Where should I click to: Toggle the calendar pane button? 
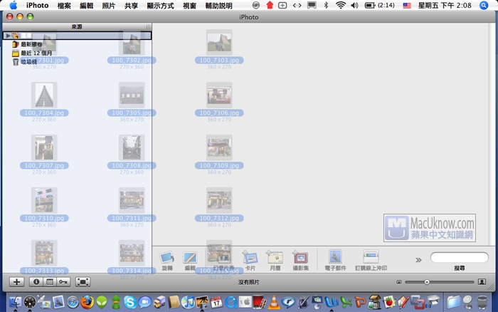pos(50,282)
